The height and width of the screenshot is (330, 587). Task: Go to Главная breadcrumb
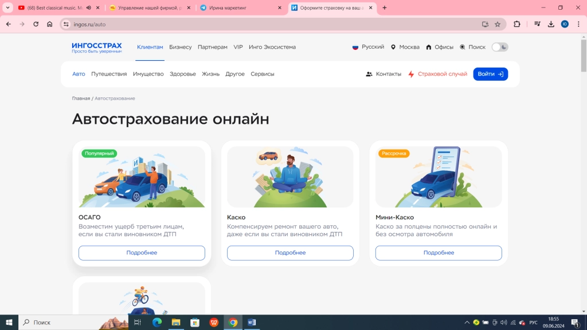click(x=81, y=99)
